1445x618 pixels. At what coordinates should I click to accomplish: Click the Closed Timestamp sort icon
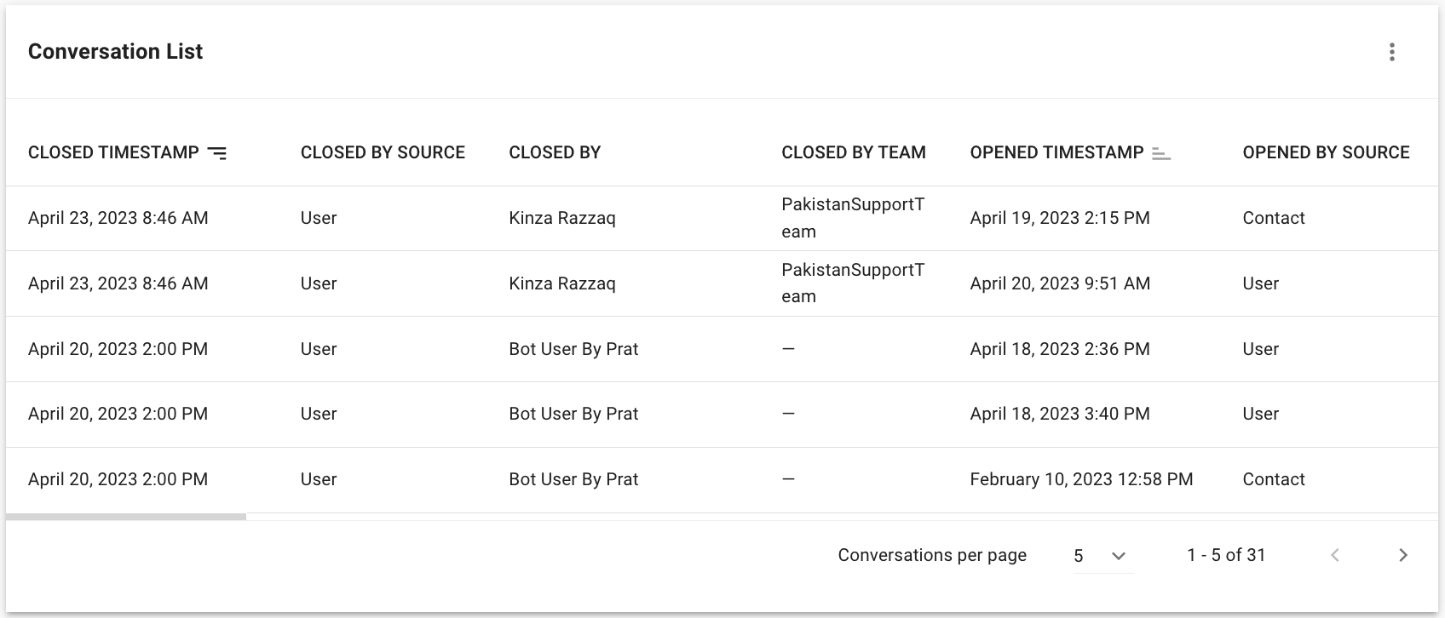(x=217, y=153)
